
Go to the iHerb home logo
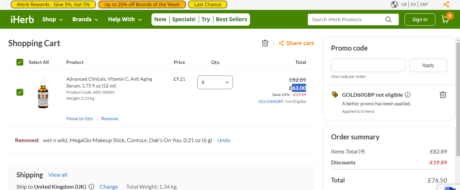(22, 19)
